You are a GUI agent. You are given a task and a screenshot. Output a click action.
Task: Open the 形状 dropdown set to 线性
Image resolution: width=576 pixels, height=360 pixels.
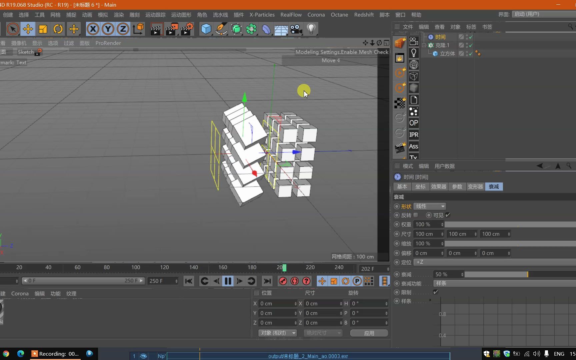coord(430,206)
